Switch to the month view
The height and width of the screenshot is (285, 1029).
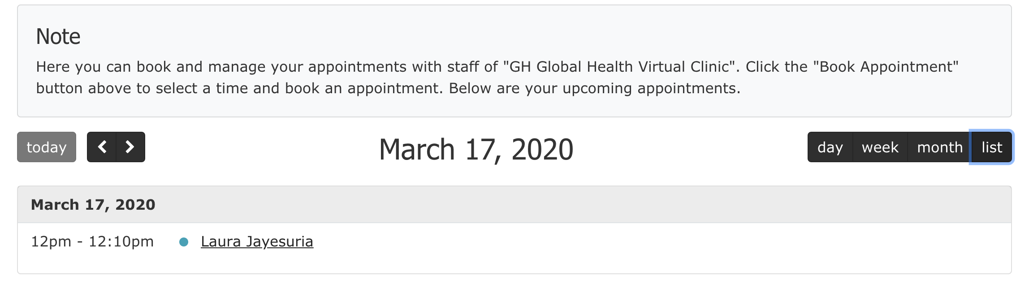coord(939,147)
